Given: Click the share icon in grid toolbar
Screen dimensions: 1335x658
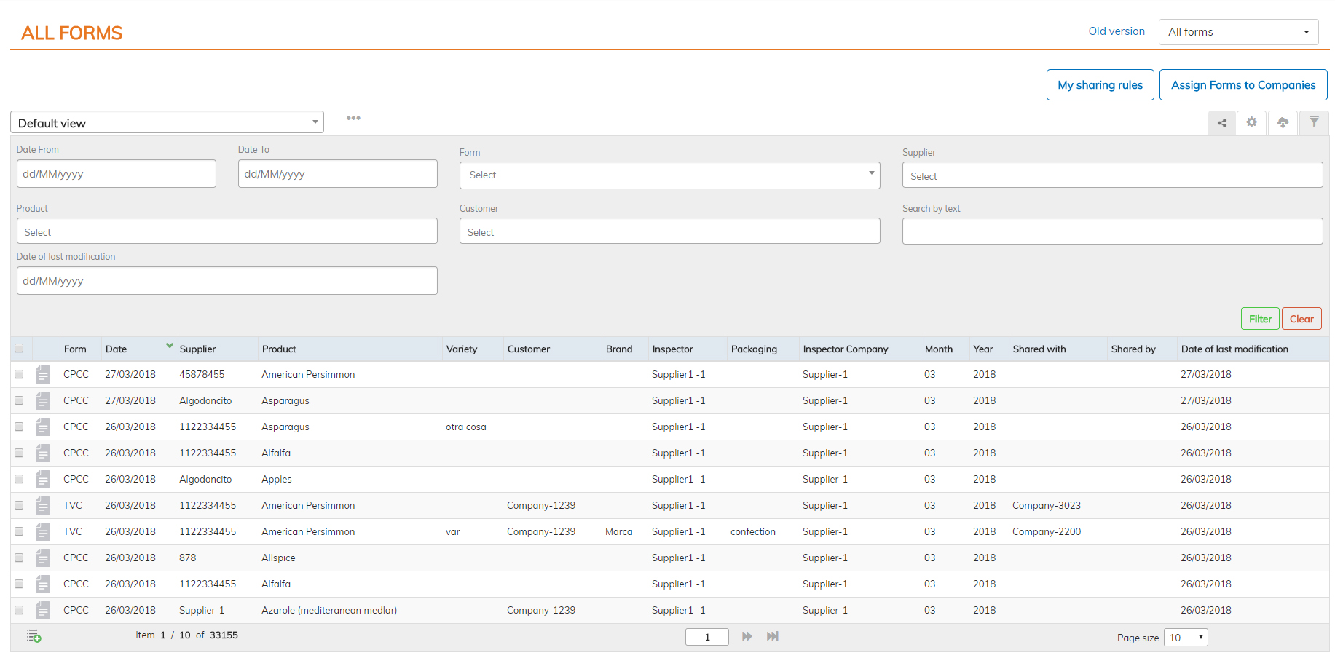Looking at the screenshot, I should point(1221,123).
